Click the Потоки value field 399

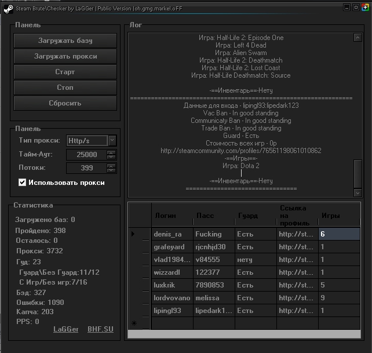click(x=86, y=168)
